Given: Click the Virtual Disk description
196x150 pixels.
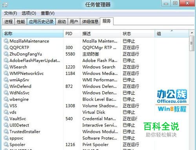Looking at the screenshot, I should coord(94,112).
